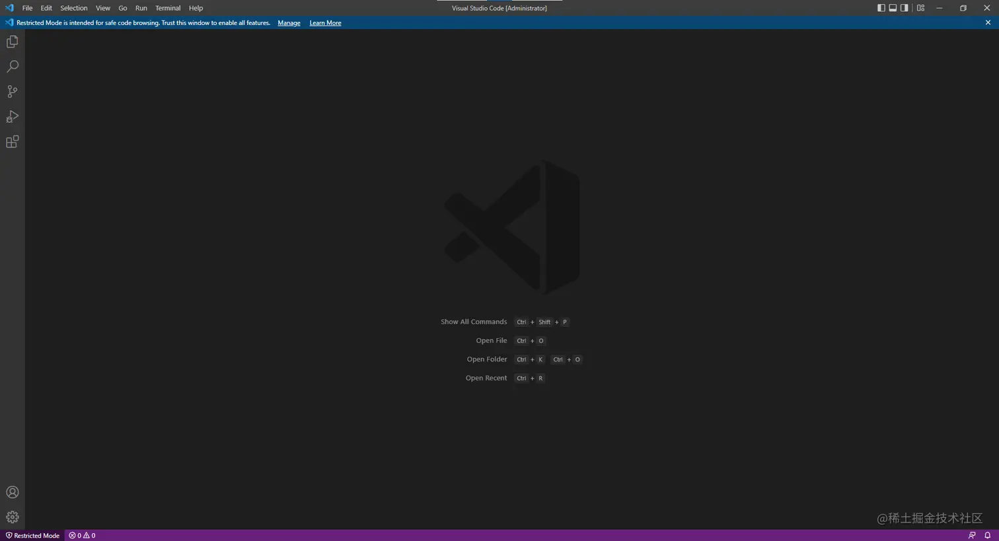
Task: Open the File menu
Action: (27, 8)
